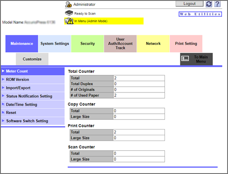Go to To Main Menu
Viewport: 228px width, 174px height.
pos(196,59)
